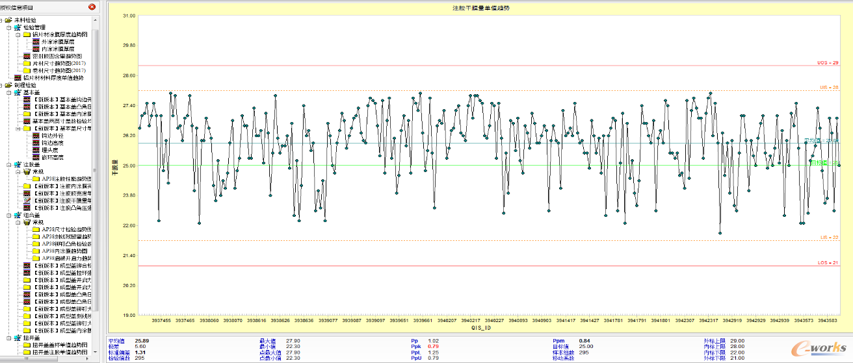Click the 外标上限 29.00 value
Viewport: 853px width, 363px height.
(738, 340)
